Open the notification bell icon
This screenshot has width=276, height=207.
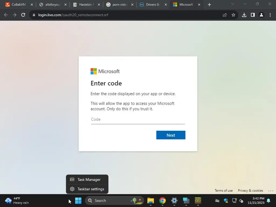click(x=269, y=201)
